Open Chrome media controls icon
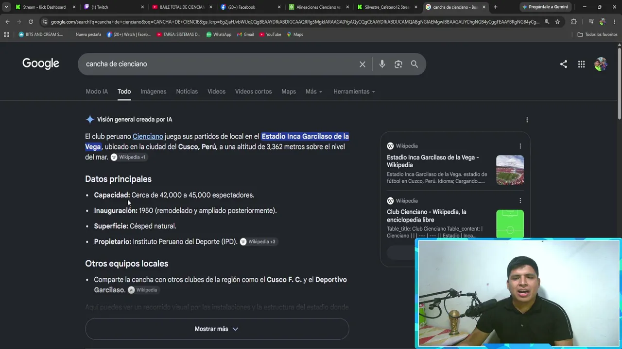The height and width of the screenshot is (349, 622). click(591, 22)
